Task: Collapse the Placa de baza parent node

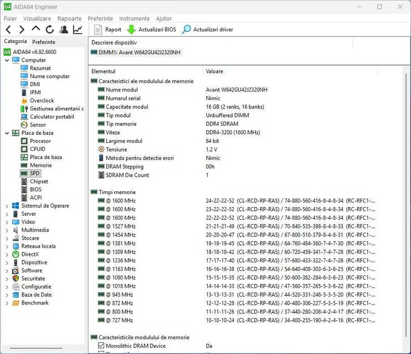Action: (7, 133)
